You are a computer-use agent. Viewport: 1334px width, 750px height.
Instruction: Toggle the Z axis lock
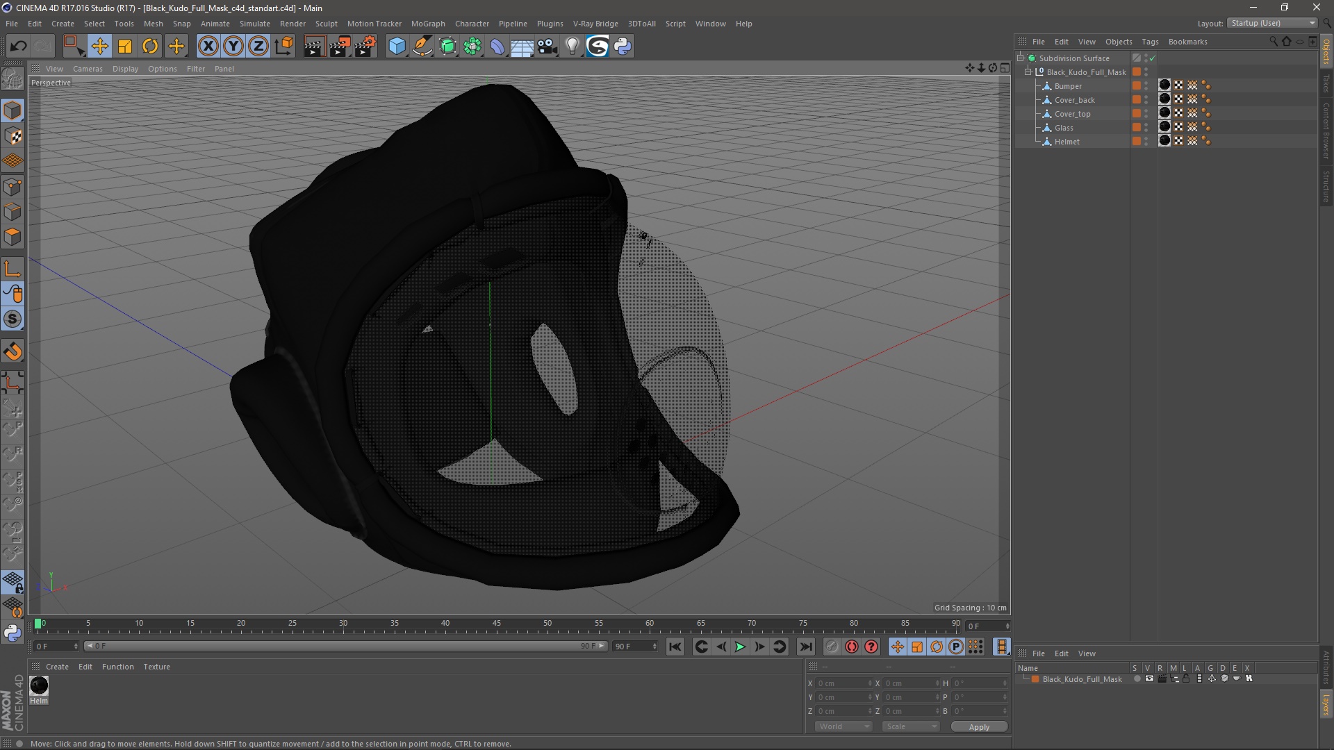258,47
